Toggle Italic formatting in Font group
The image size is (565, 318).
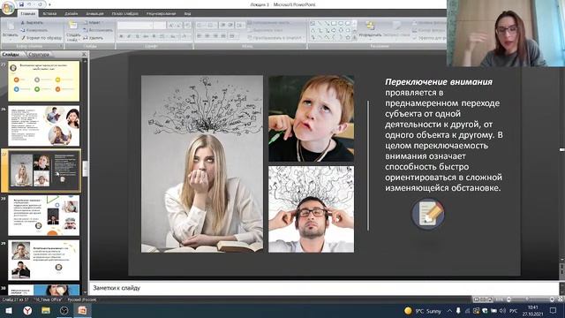tap(130, 36)
